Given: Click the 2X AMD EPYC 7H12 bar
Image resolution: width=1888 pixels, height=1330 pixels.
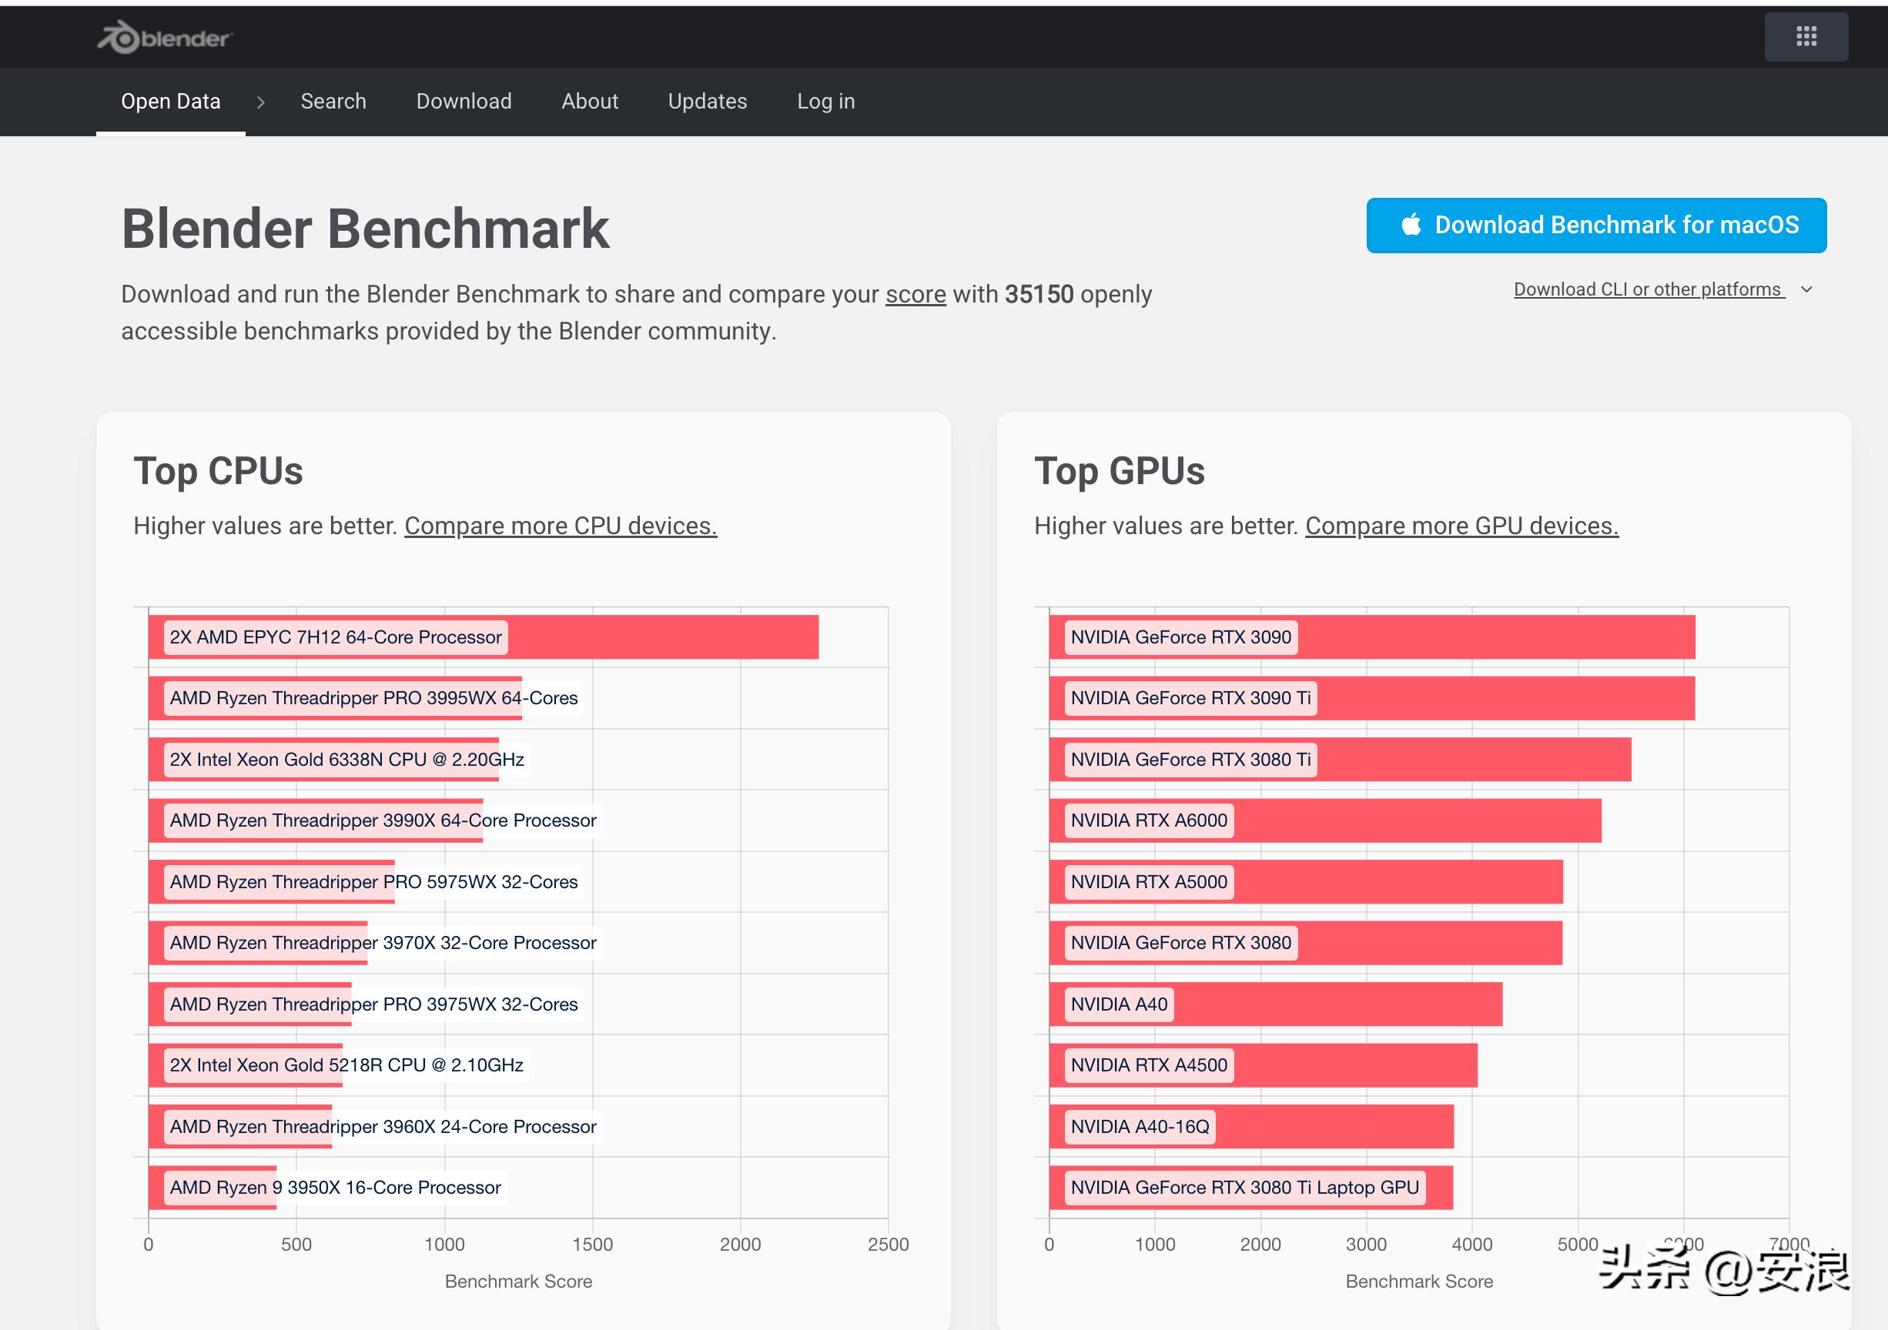Looking at the screenshot, I should point(484,637).
